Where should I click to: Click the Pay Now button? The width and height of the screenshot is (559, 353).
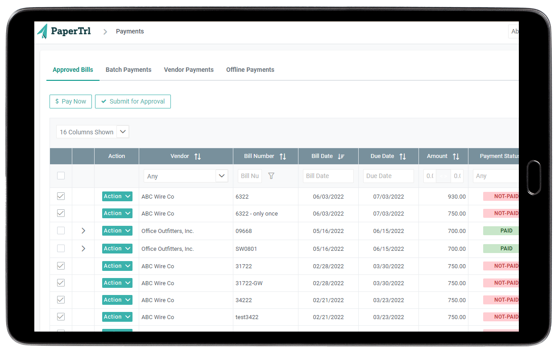[x=70, y=101]
